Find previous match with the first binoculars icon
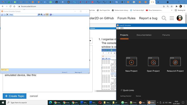This screenshot has height=105, width=187. (x=39, y=15)
